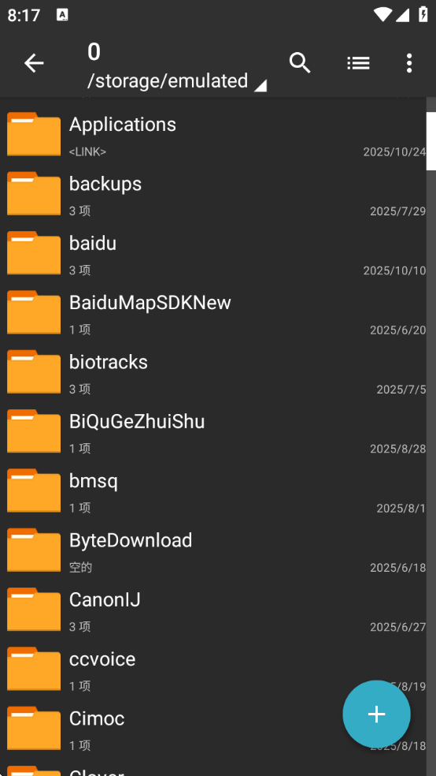Select the bmsq folder icon
This screenshot has width=436, height=776.
click(x=34, y=491)
